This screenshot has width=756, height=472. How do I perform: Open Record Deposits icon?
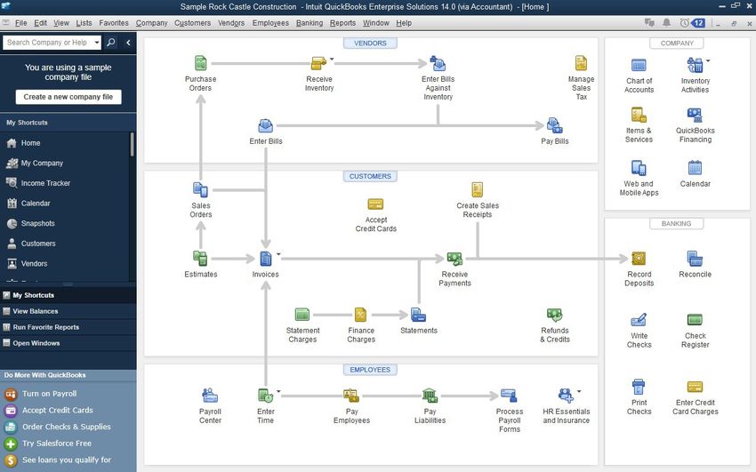click(639, 259)
